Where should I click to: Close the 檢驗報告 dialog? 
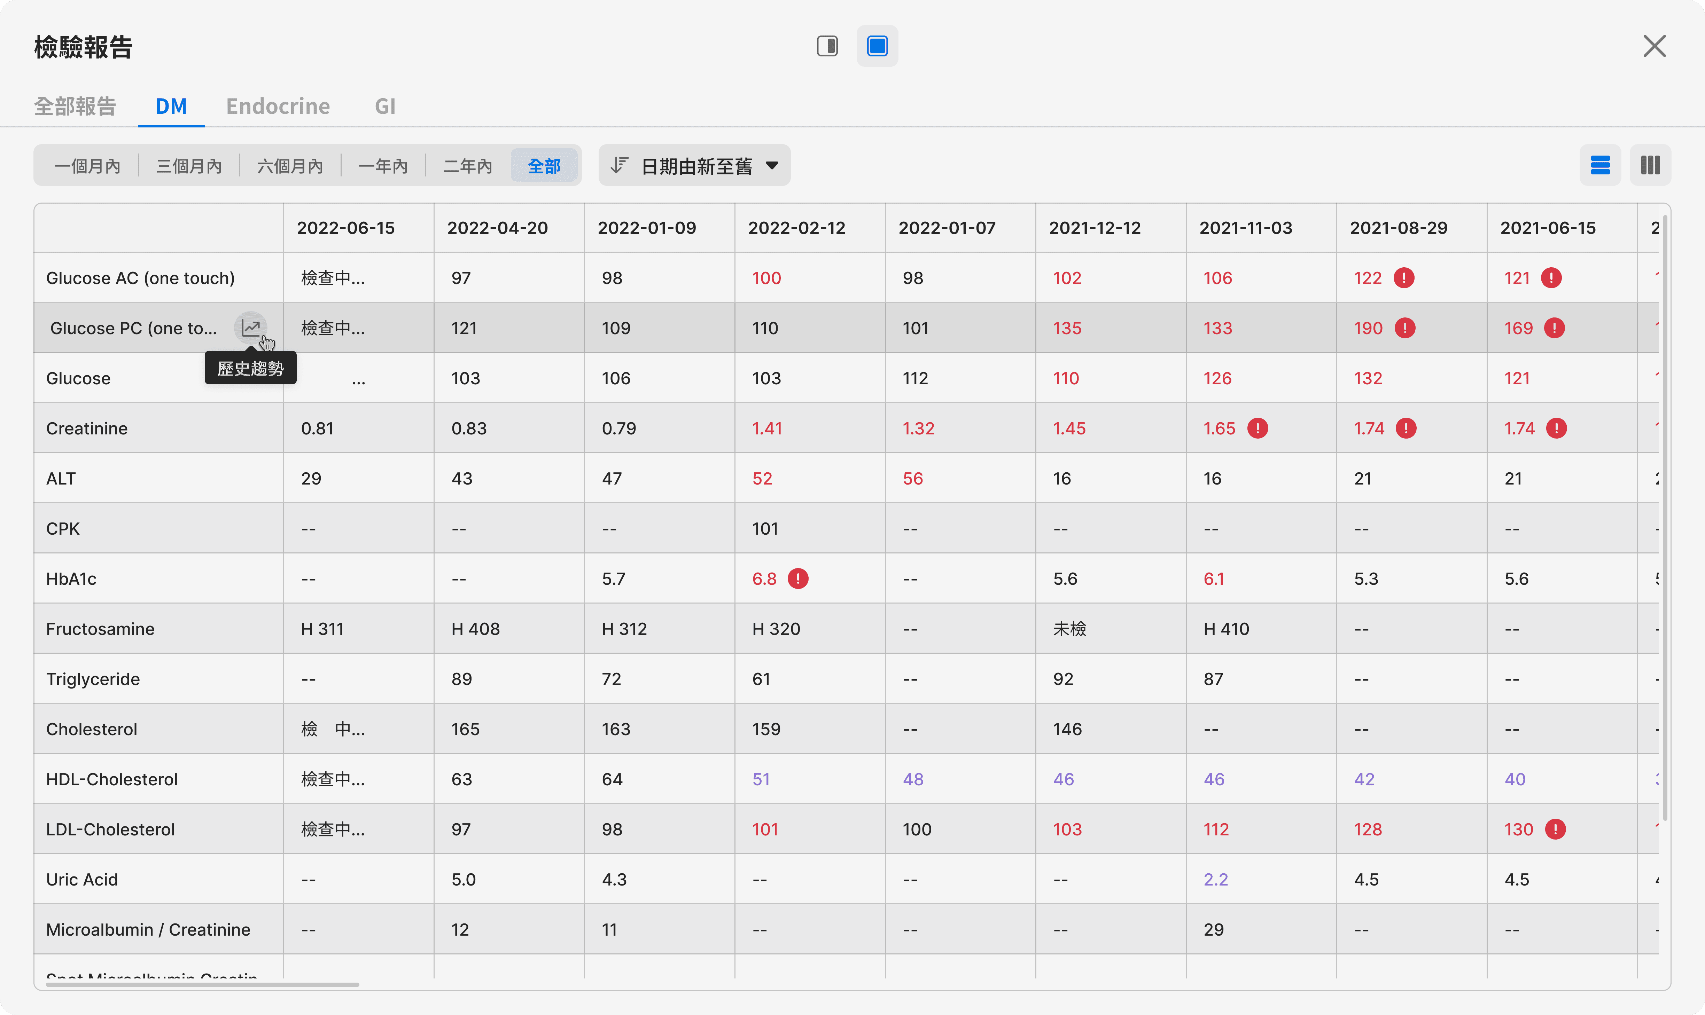(1655, 46)
